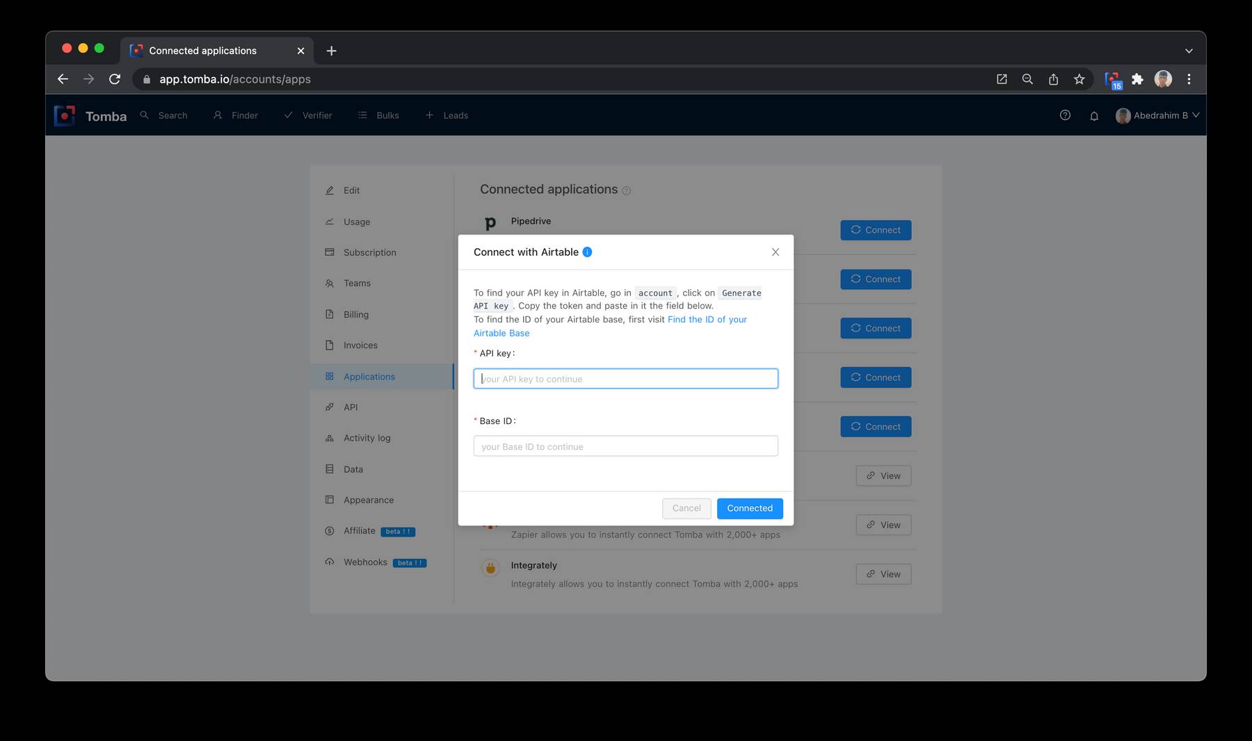Expand the Abedrahim B account dropdown

click(1158, 115)
